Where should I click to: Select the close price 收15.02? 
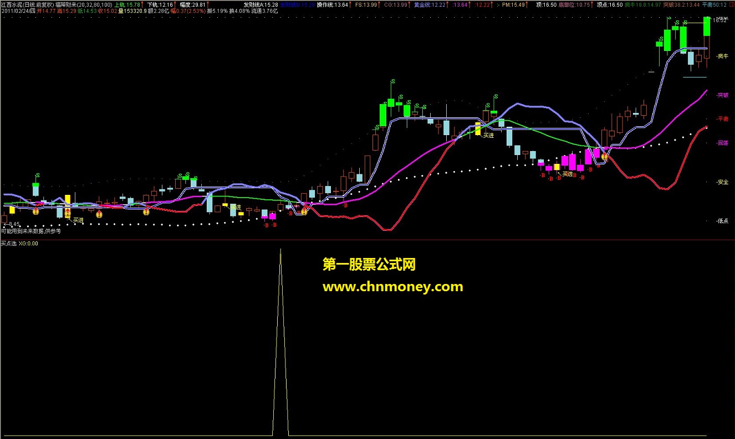(108, 12)
